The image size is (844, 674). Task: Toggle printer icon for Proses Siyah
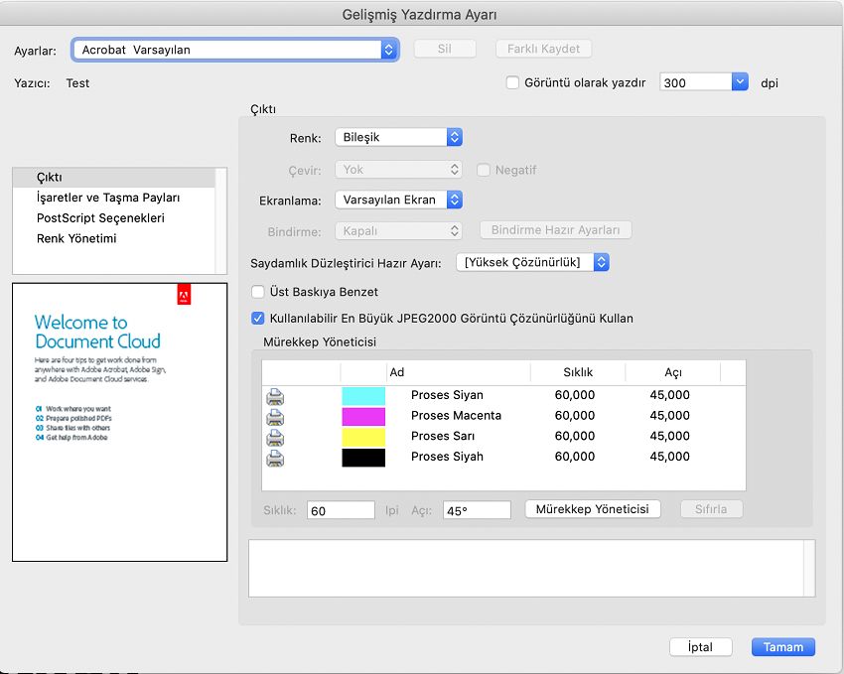click(x=275, y=458)
